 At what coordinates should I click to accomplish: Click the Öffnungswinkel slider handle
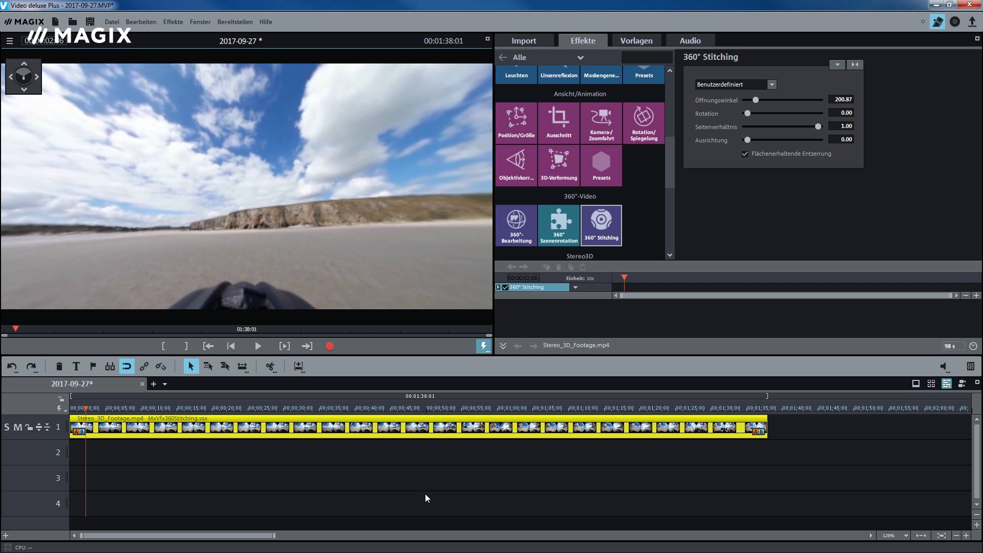(756, 100)
